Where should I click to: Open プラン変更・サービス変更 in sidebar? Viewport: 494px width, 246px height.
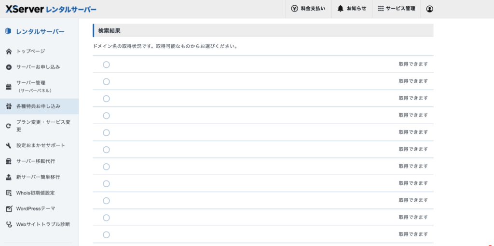43,126
